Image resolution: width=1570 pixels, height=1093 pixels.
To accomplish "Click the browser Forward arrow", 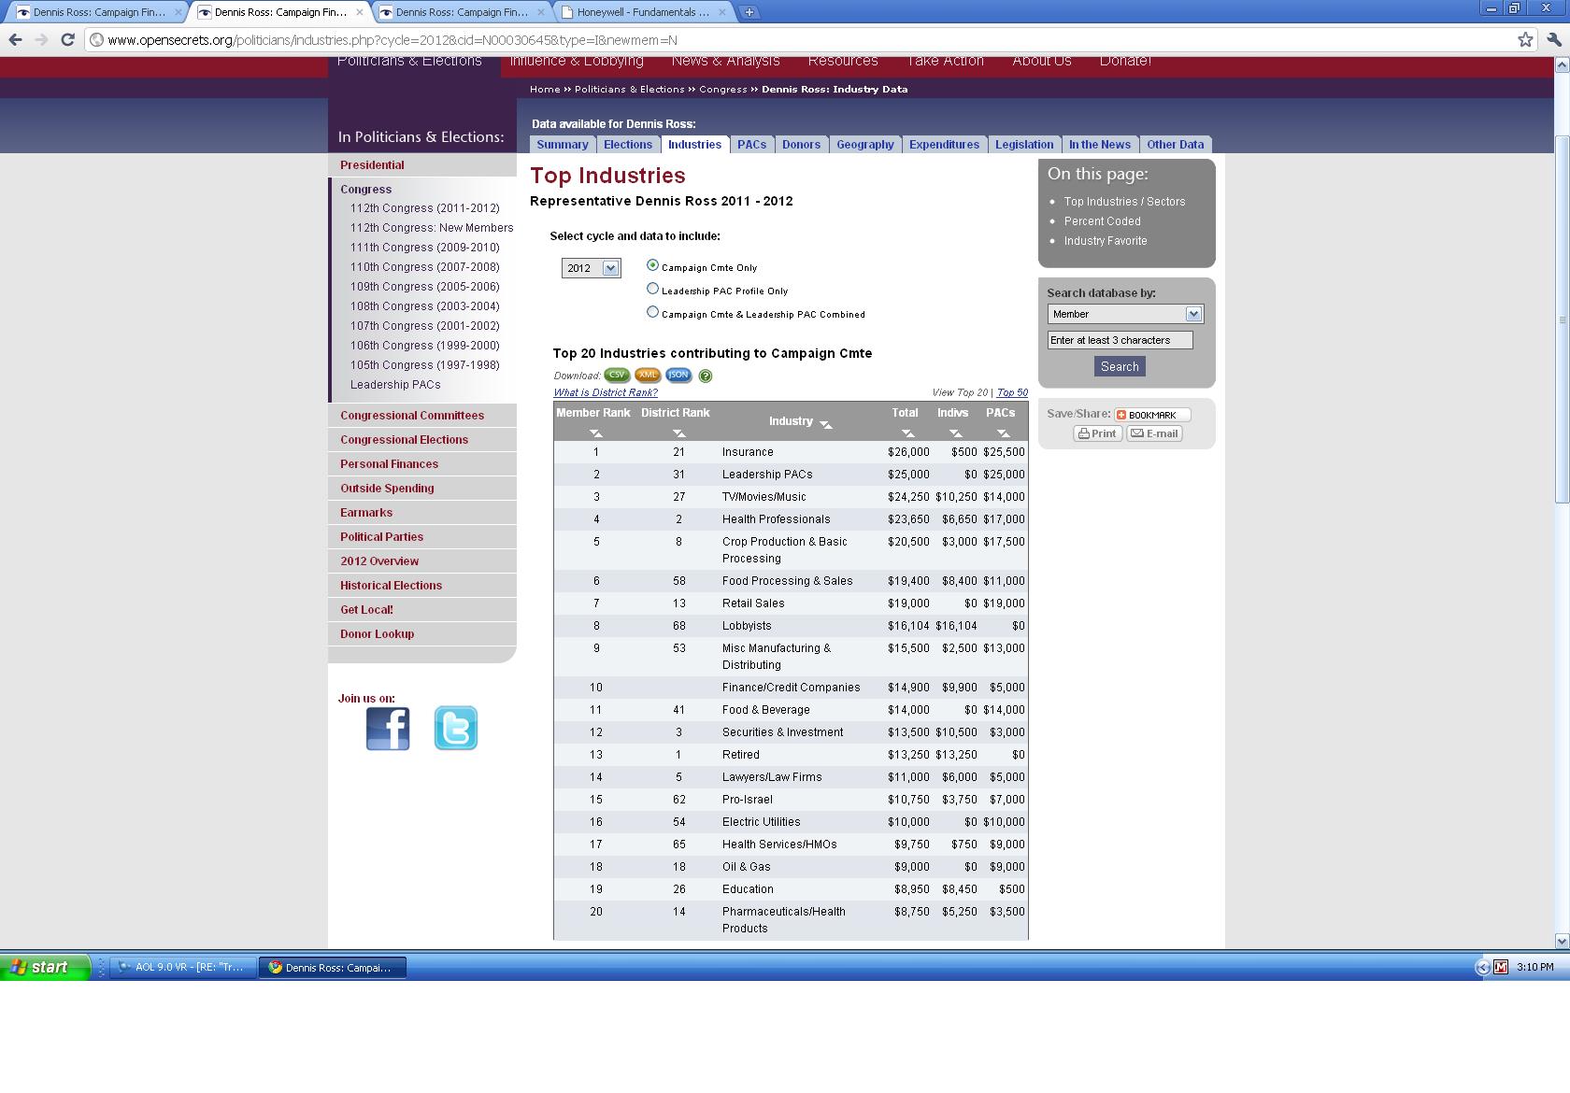I will 41,39.
